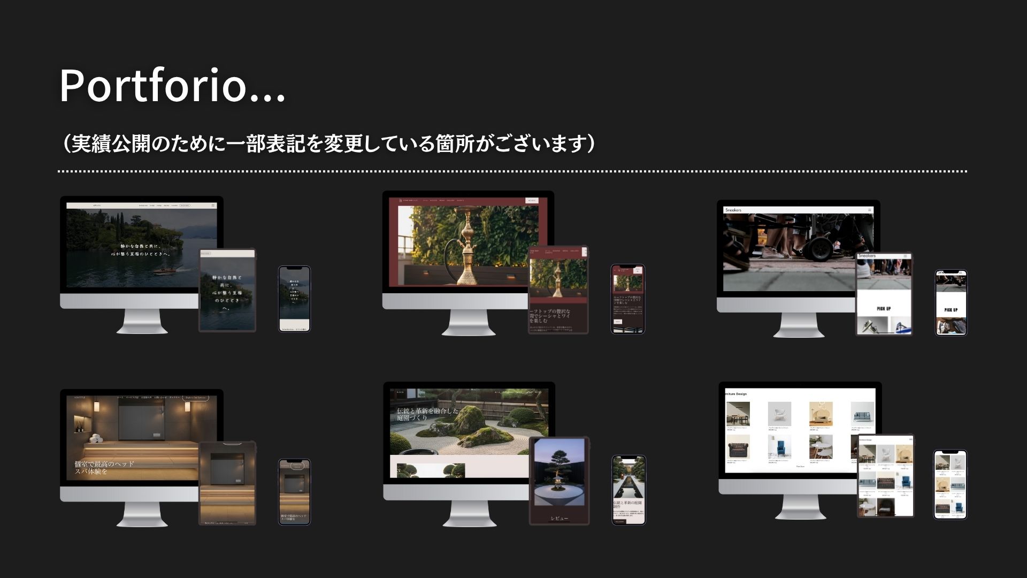Click hamburger menu icon on Sneakers tablet mockup
Viewport: 1027px width, 578px height.
pyautogui.click(x=906, y=256)
